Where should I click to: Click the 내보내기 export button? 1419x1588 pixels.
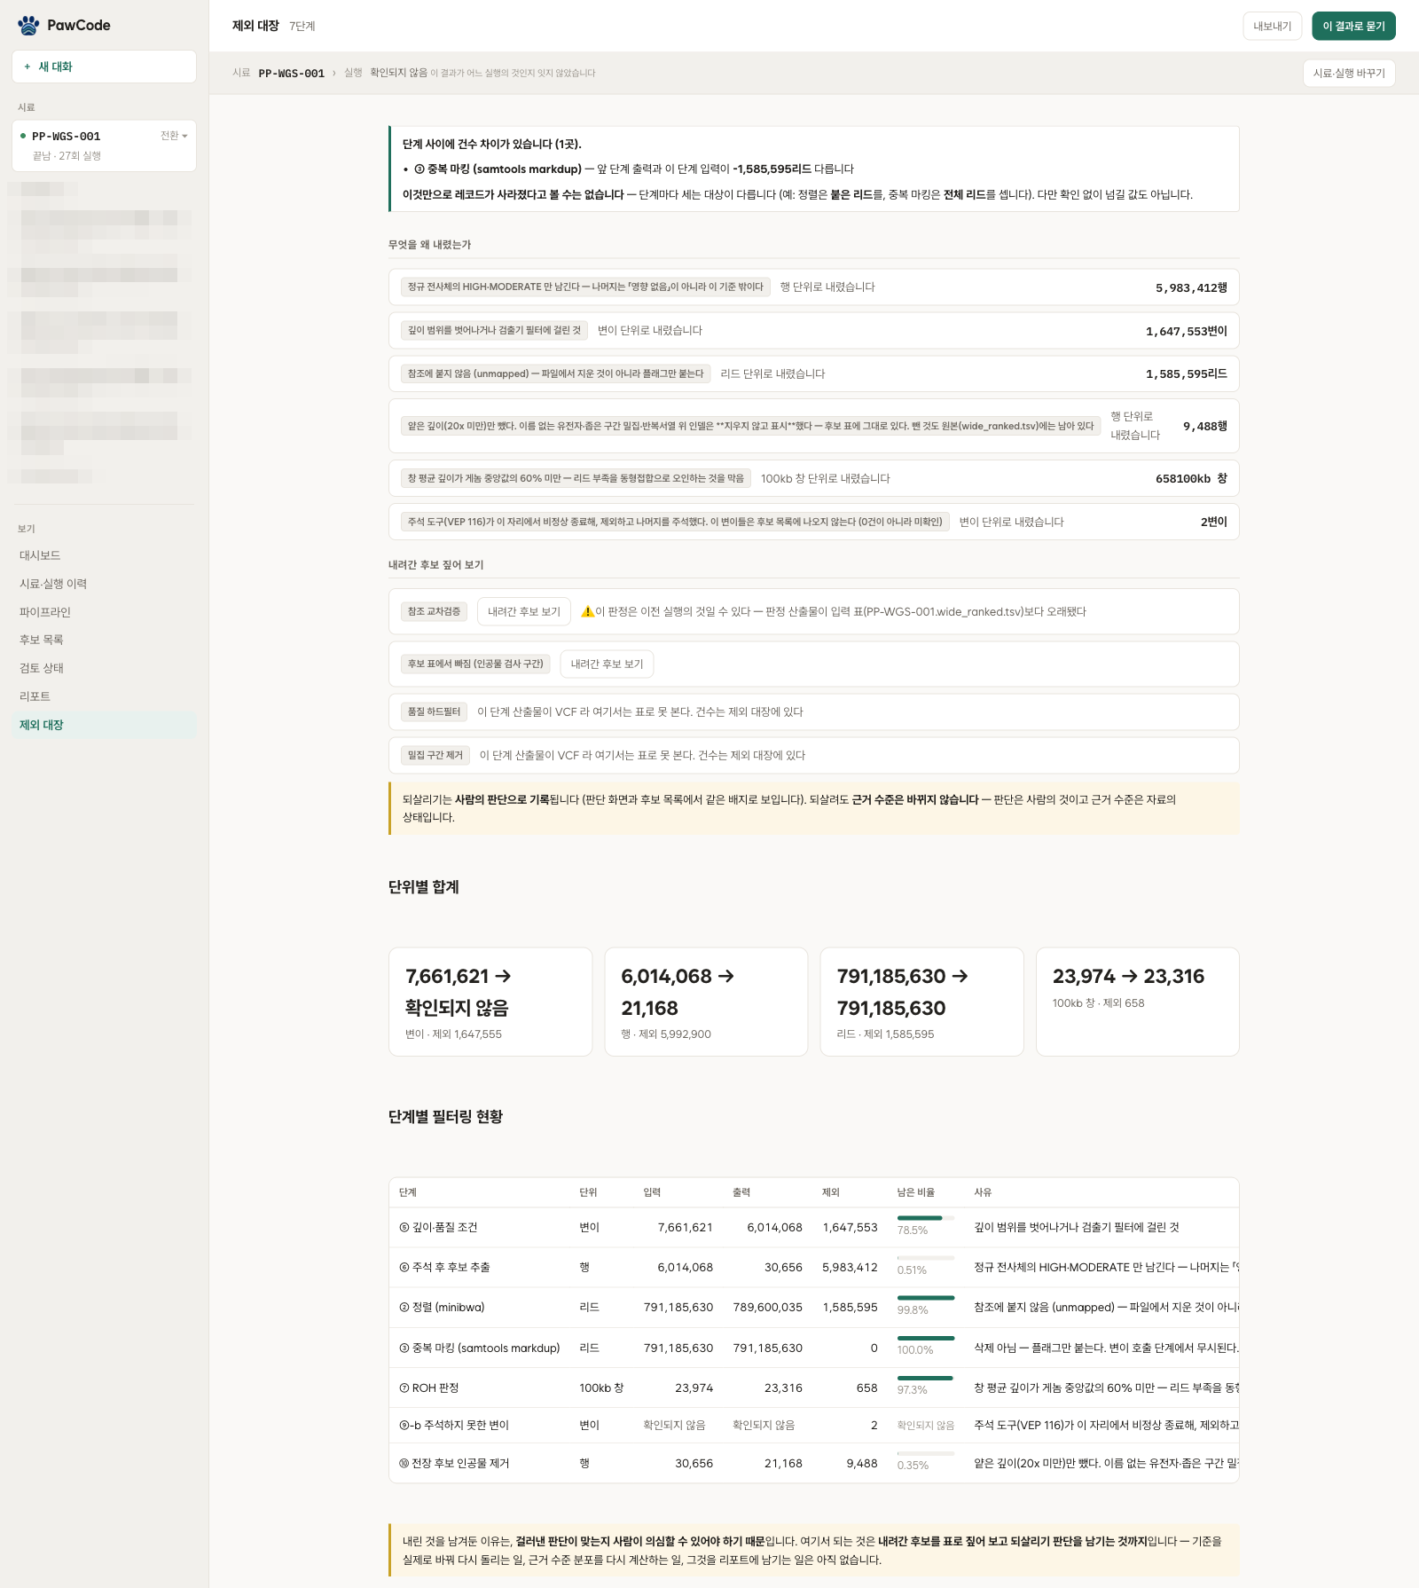(x=1272, y=26)
